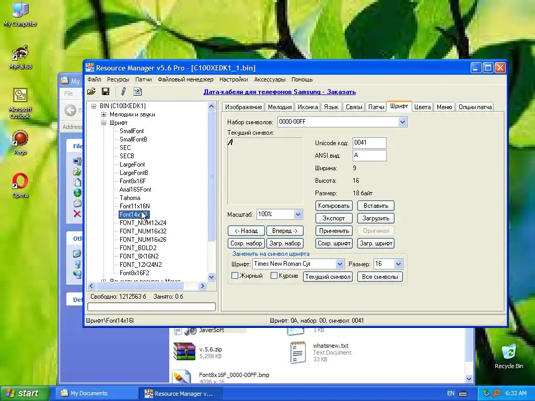The width and height of the screenshot is (535, 401).
Task: Launch Opera browser desktop icon
Action: click(x=20, y=185)
